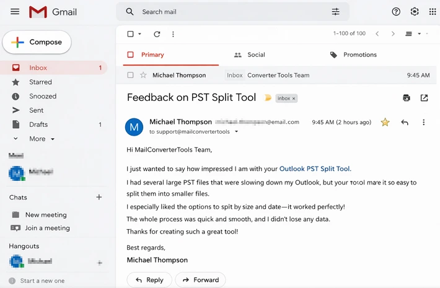The image size is (440, 288).
Task: Click the Drafts document icon
Action: point(16,124)
